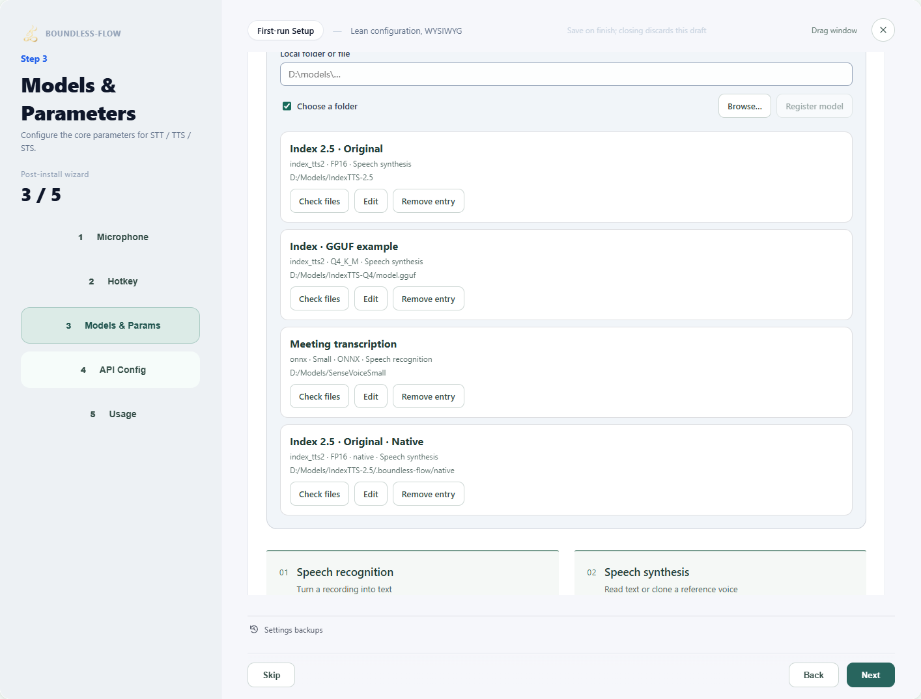Click the Back button

pos(814,675)
